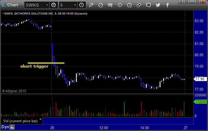Close the Vol study panel
Screen dimensions: 208x131
point(40,119)
